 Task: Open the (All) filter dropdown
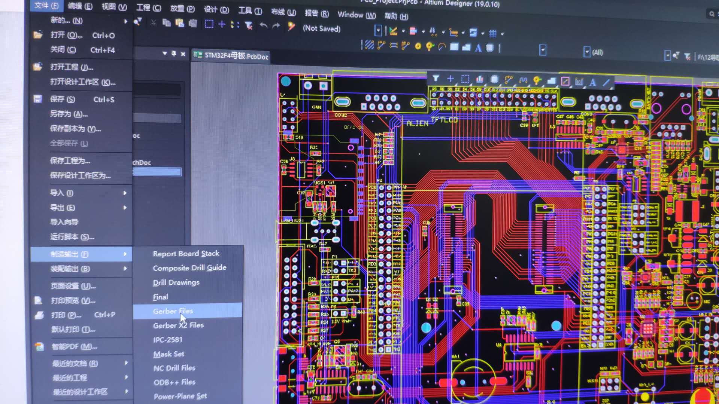click(x=587, y=52)
